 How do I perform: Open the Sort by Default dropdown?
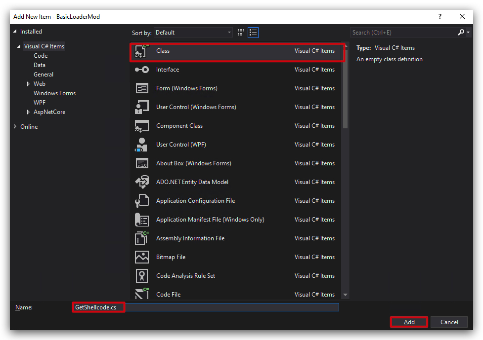[193, 33]
